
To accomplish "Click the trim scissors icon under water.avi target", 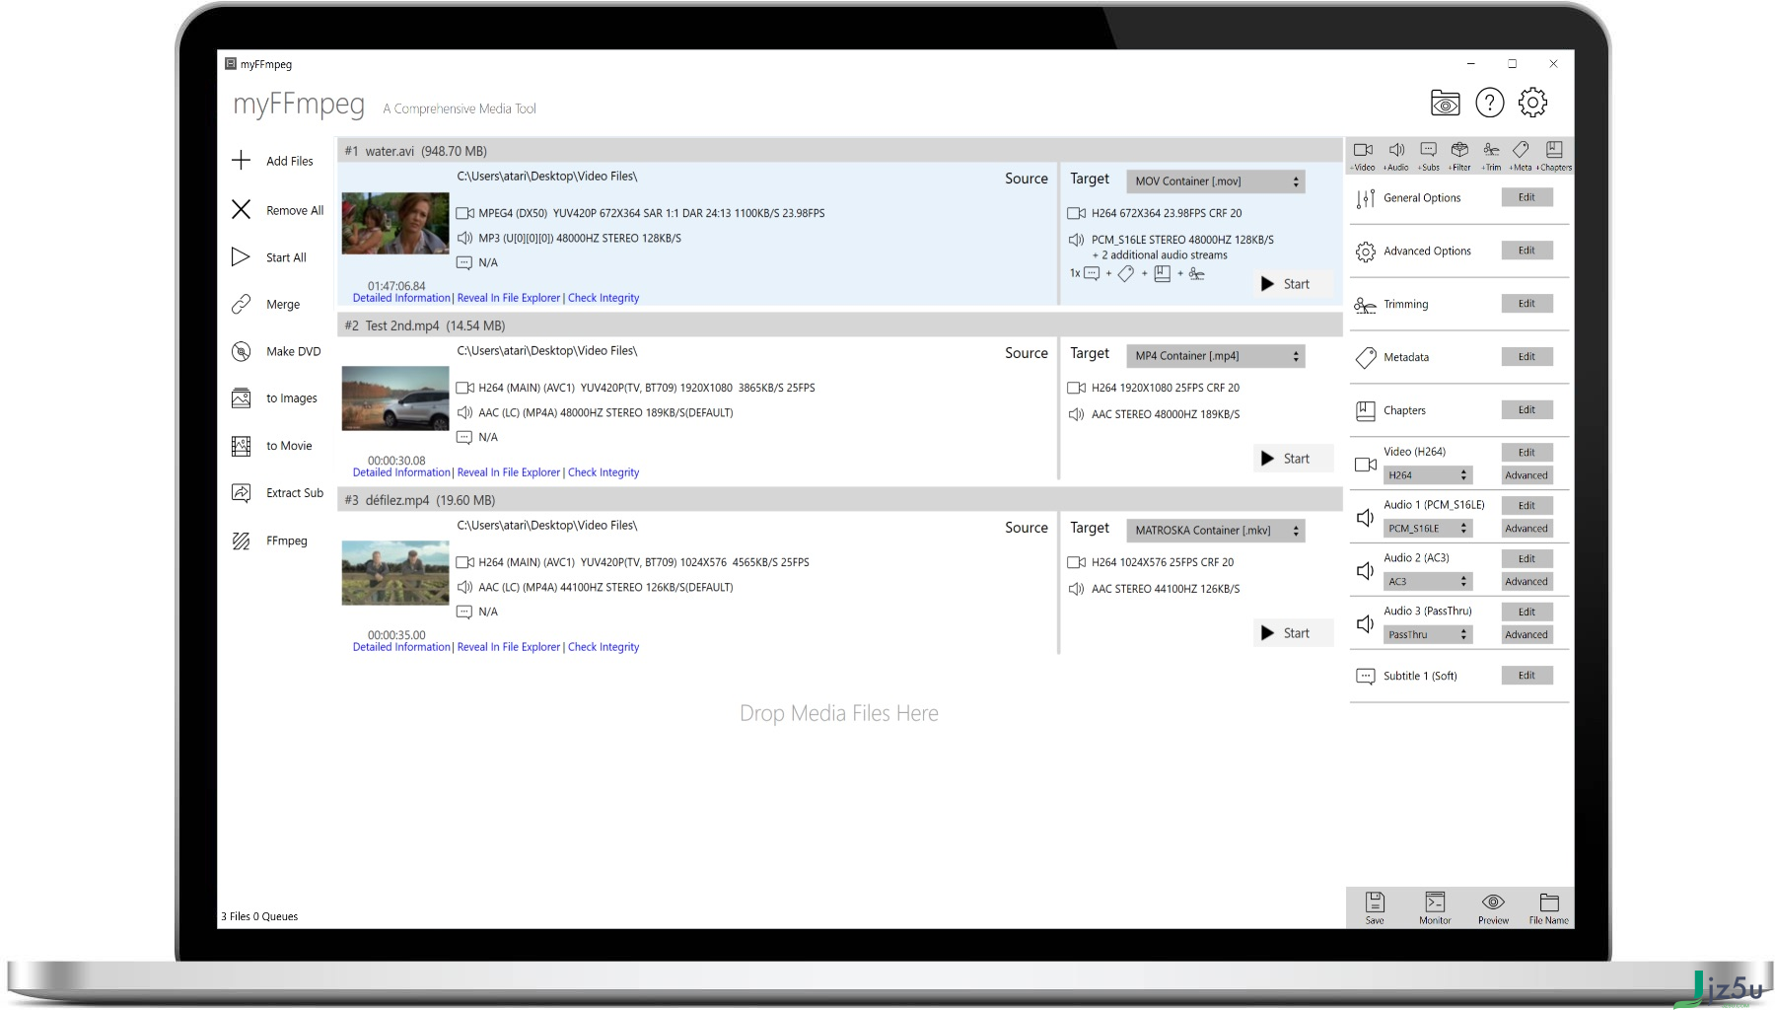I will pyautogui.click(x=1197, y=273).
